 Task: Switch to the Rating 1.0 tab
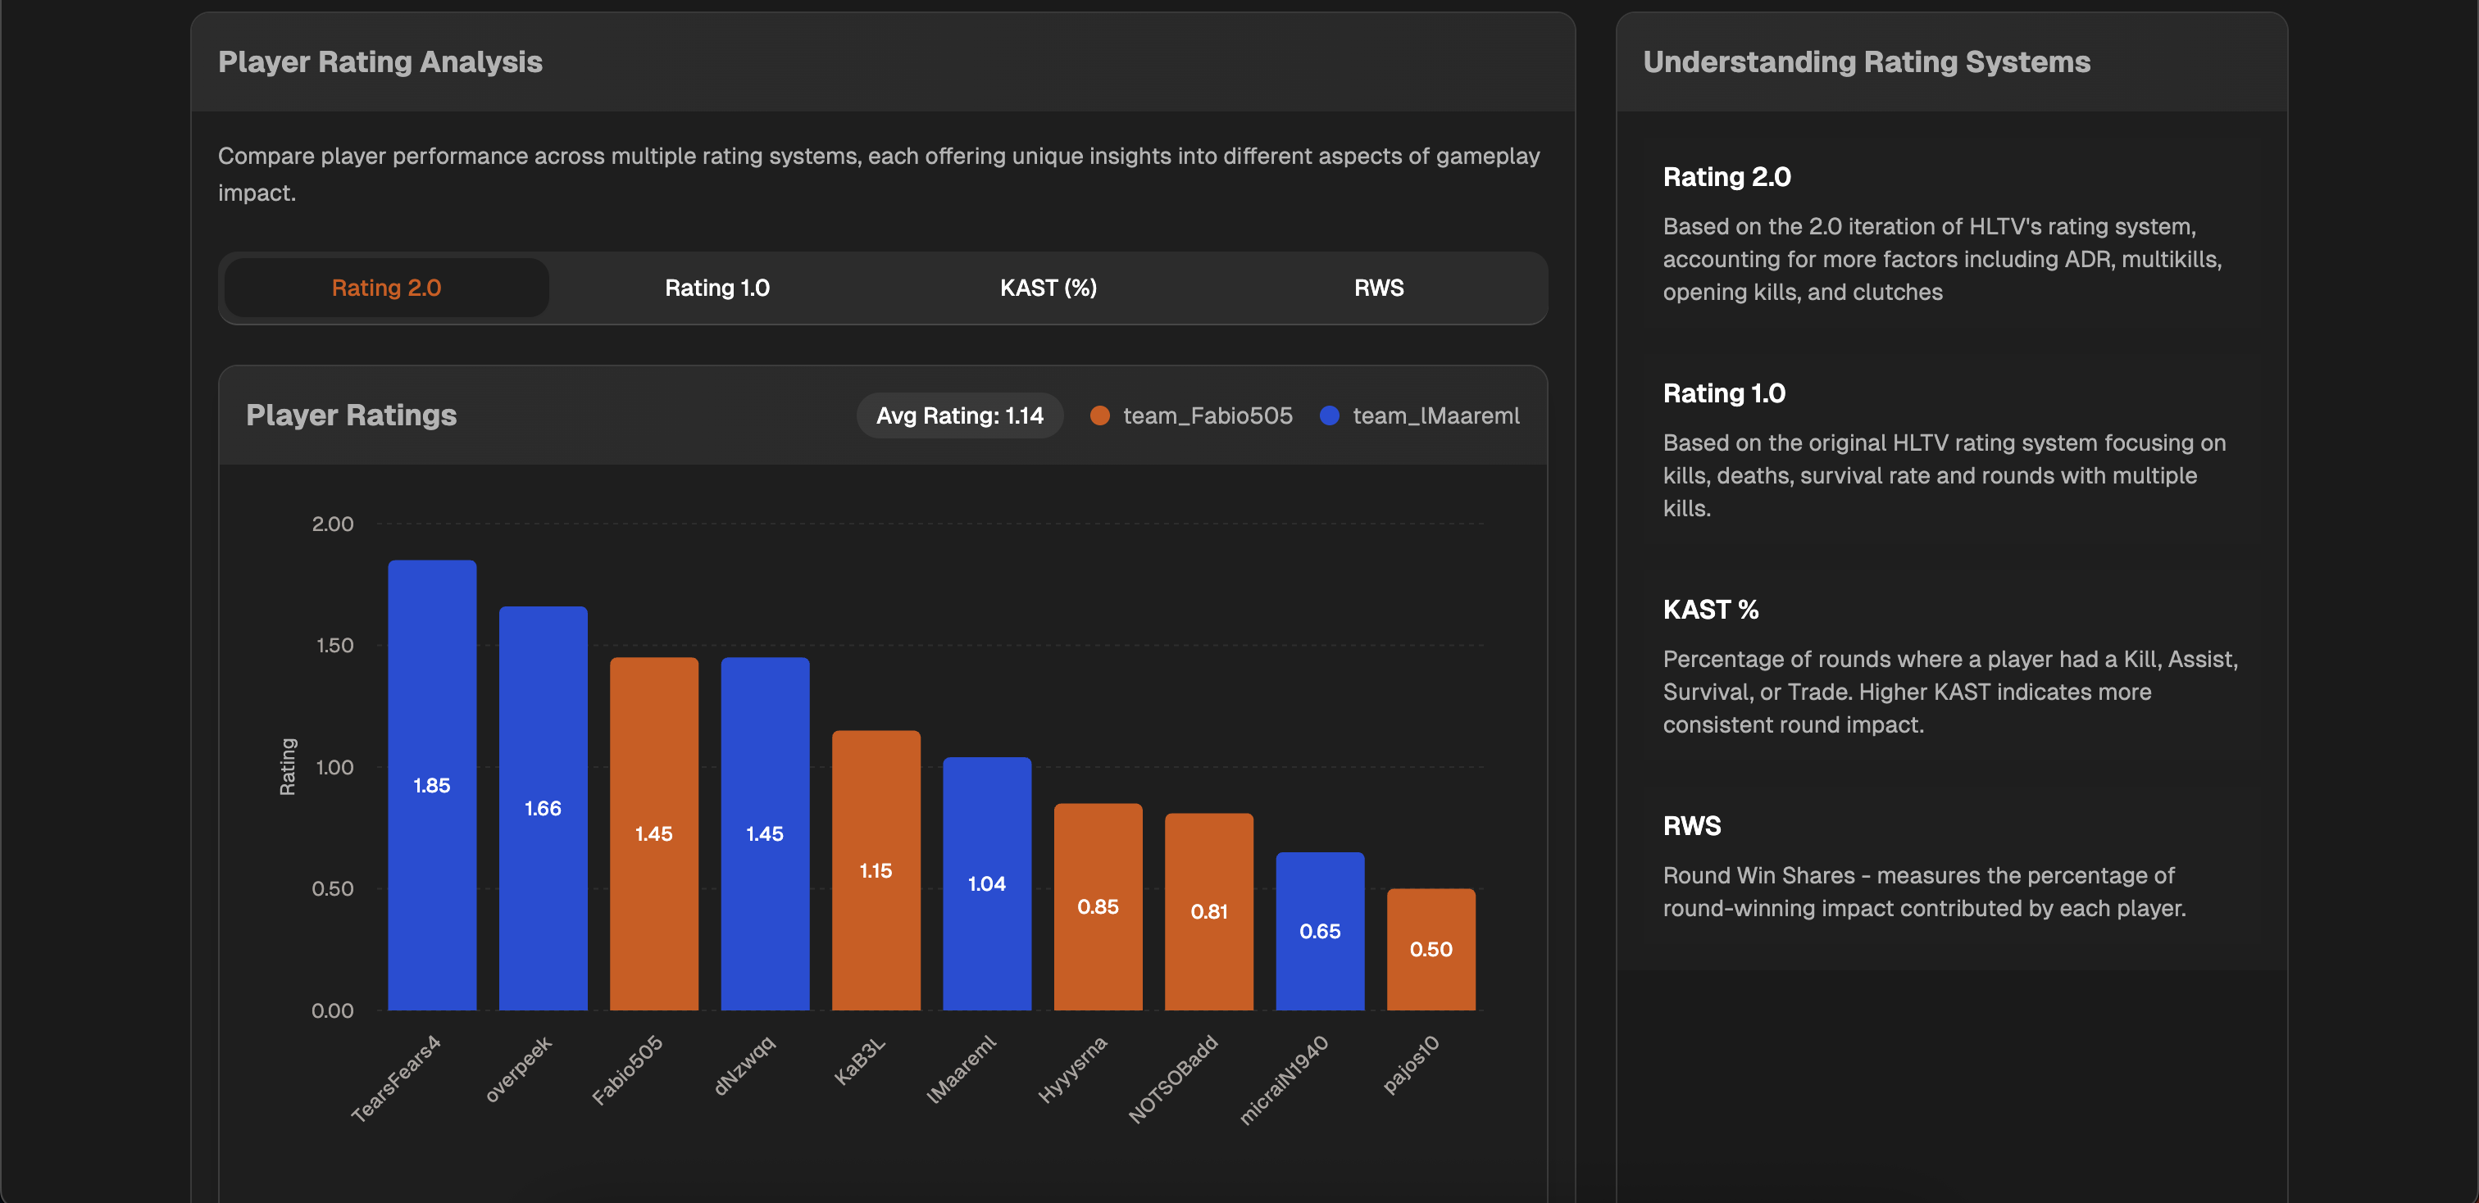[x=717, y=288]
